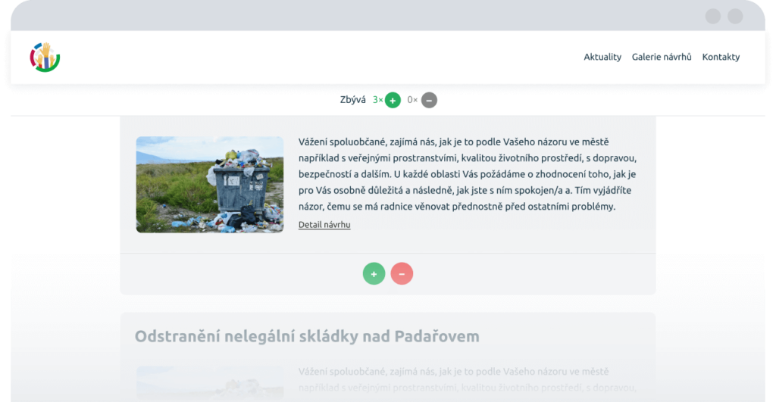Open Galerie návrhů in navigation
Viewport: 776px width, 402px height.
click(x=662, y=57)
